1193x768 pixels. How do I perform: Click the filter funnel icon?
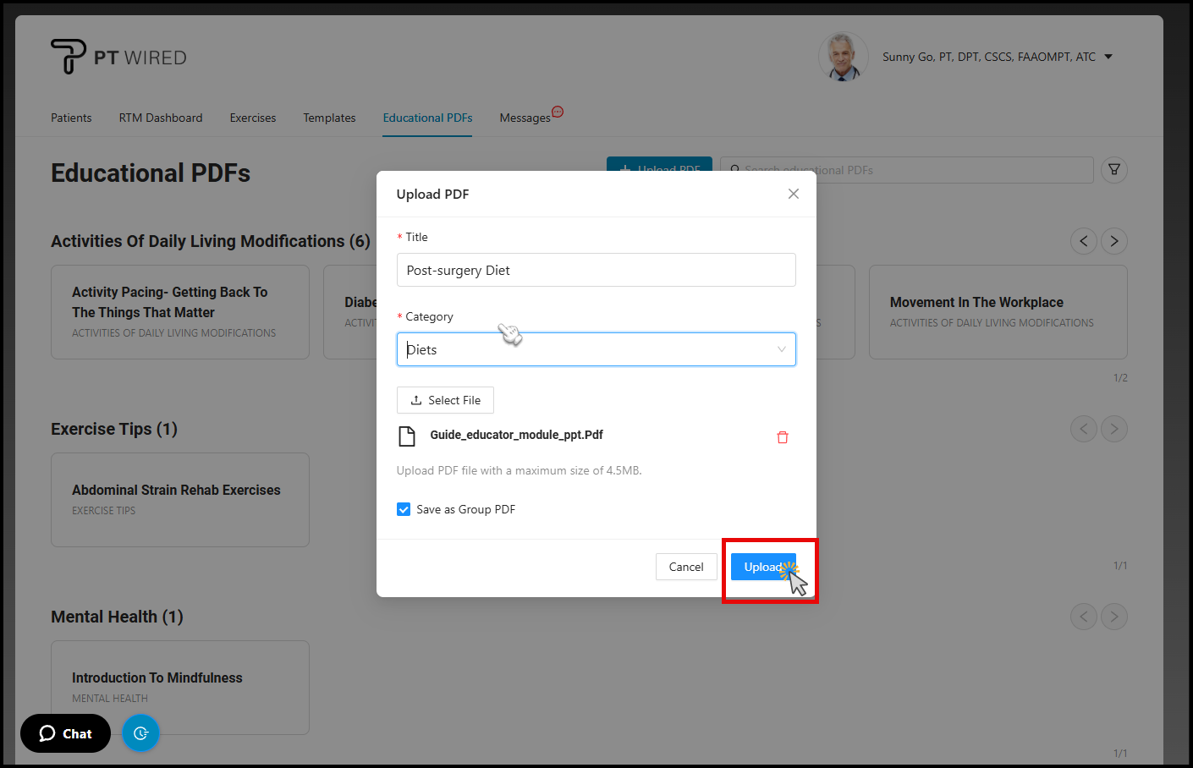(x=1113, y=170)
